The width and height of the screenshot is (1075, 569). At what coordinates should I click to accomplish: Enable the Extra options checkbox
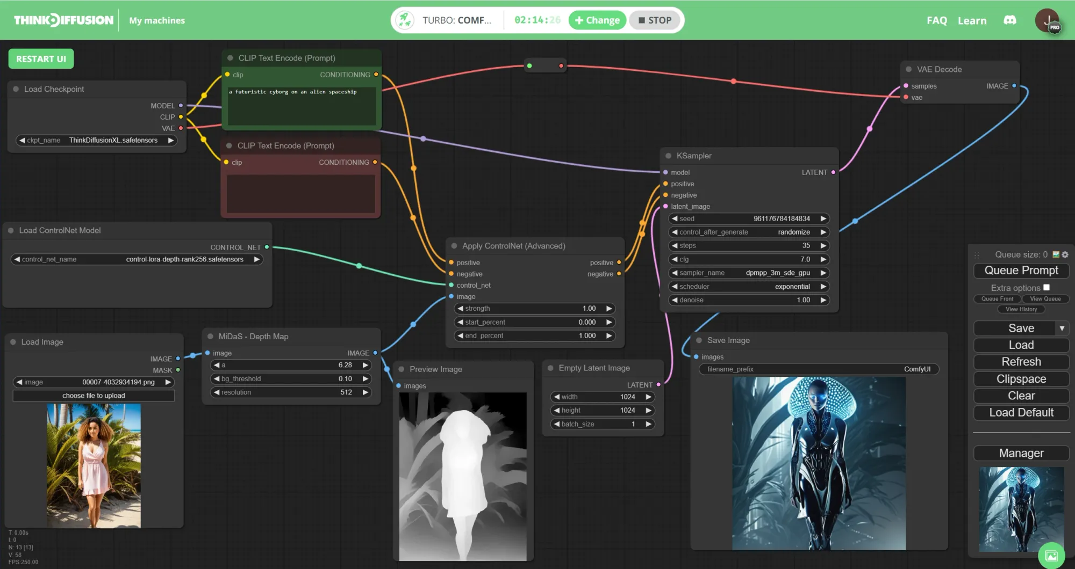(x=1047, y=287)
